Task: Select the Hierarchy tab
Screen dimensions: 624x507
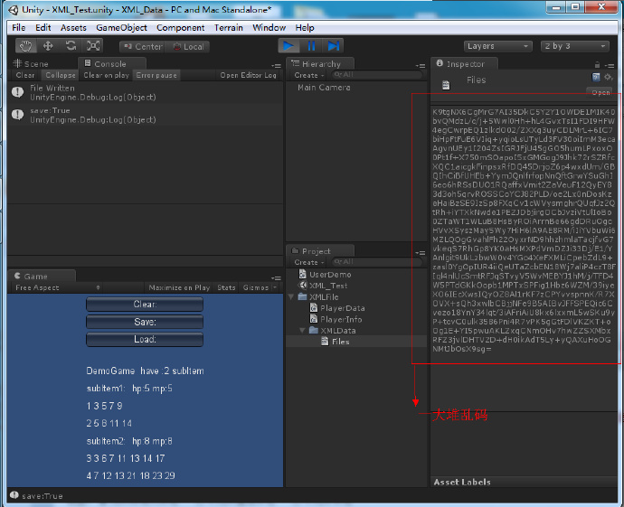Action: tap(321, 64)
